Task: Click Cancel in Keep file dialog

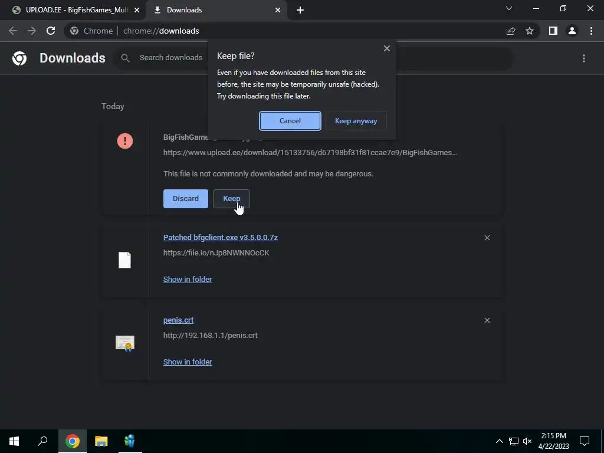Action: point(290,121)
